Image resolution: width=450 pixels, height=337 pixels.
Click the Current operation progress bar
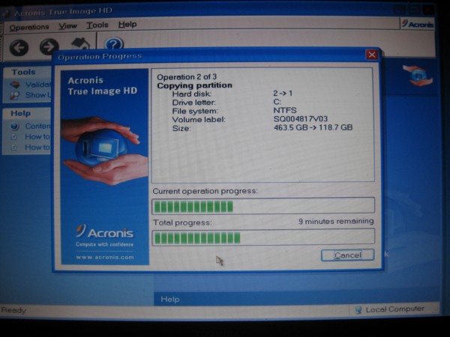click(x=263, y=205)
